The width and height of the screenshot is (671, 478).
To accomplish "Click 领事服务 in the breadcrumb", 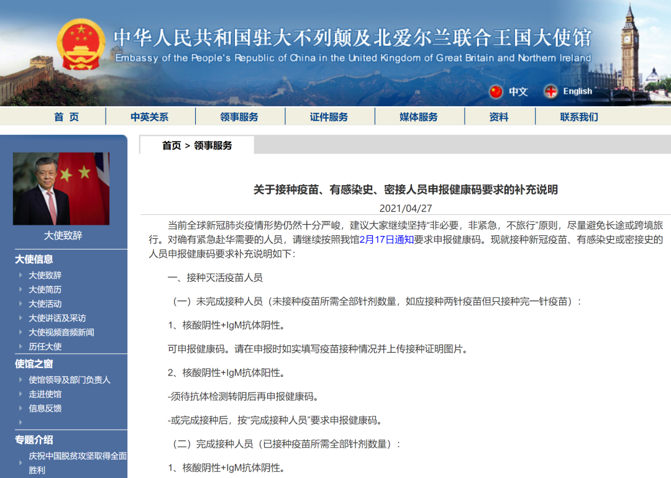I will click(x=212, y=145).
